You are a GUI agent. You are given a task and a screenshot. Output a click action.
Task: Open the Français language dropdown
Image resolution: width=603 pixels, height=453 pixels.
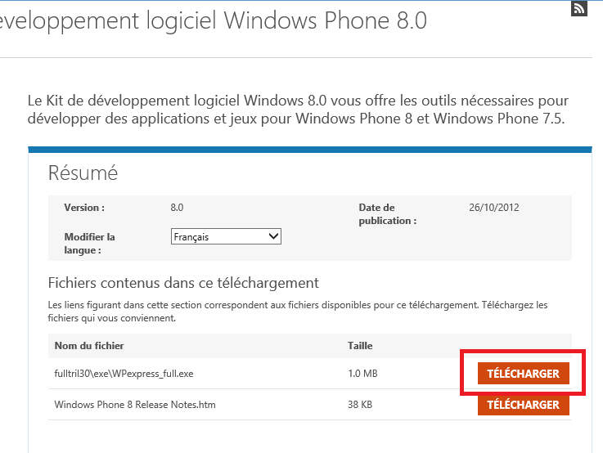pyautogui.click(x=226, y=236)
